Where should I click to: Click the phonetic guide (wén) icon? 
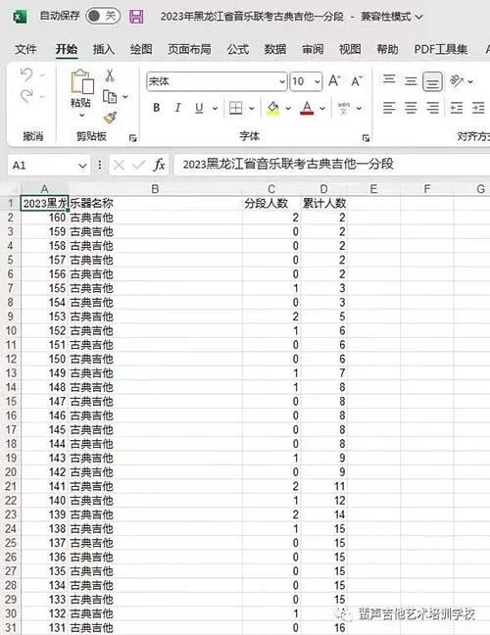click(343, 108)
